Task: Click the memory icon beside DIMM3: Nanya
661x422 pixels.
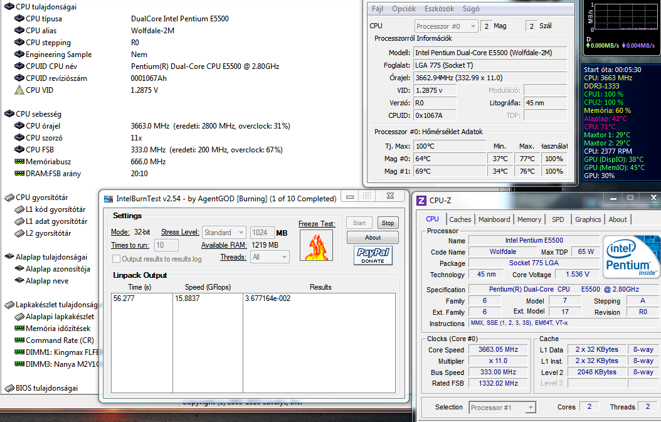Action: pos(19,364)
